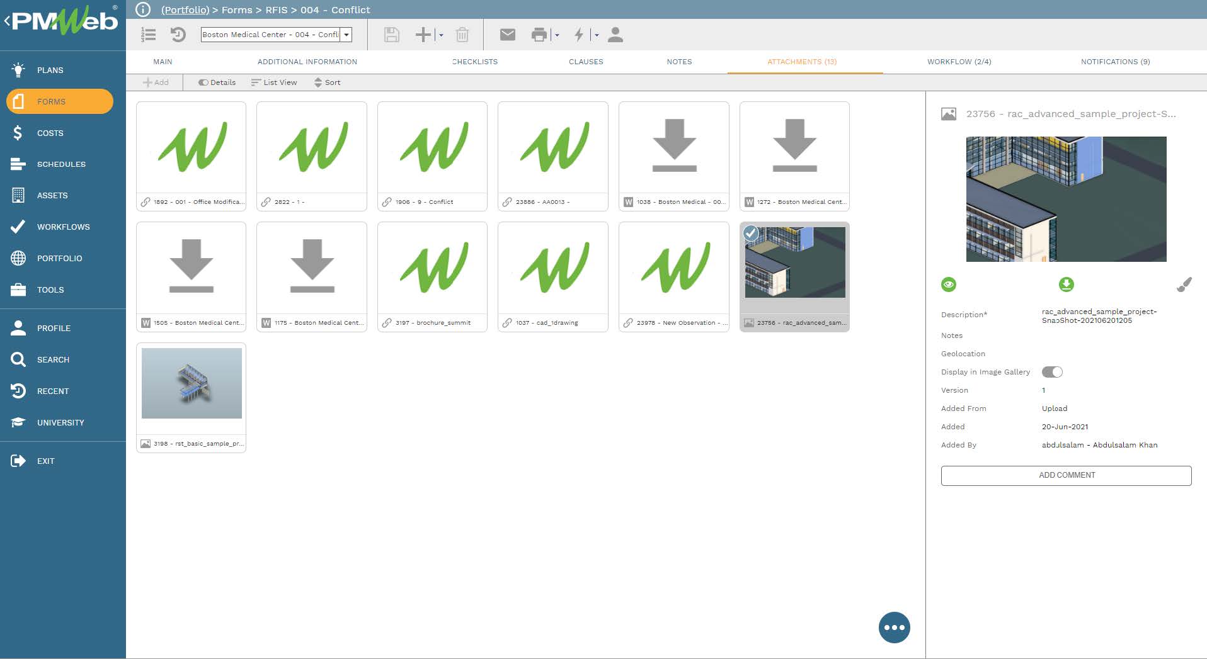Open Workflows in the sidebar
This screenshot has height=659, width=1207.
point(63,227)
